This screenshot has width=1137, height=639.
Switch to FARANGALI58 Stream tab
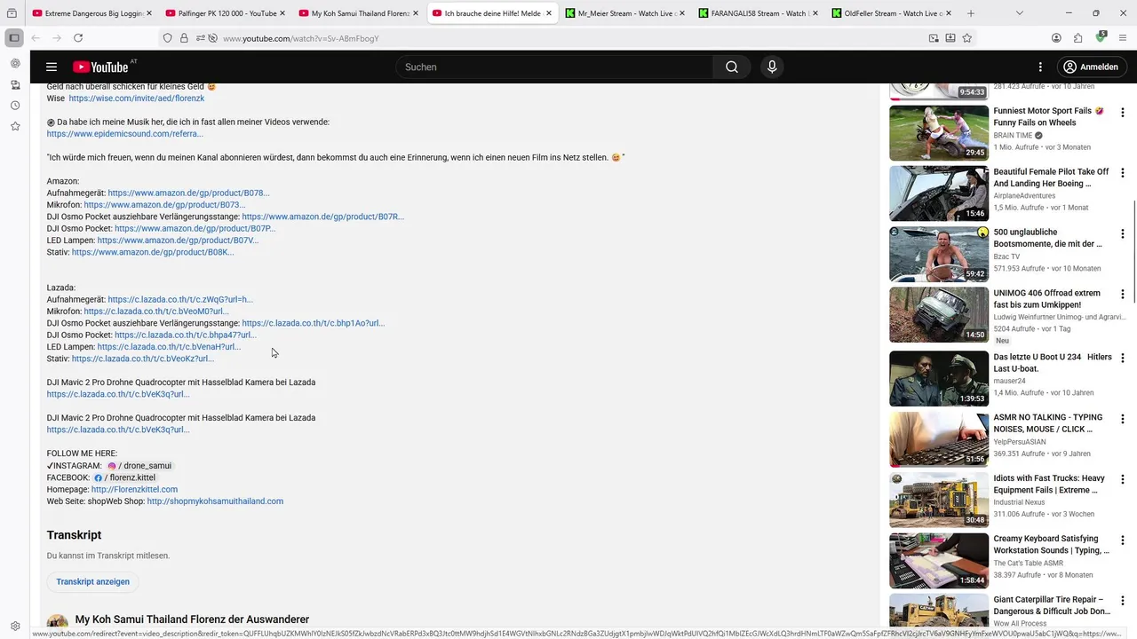pos(757,13)
